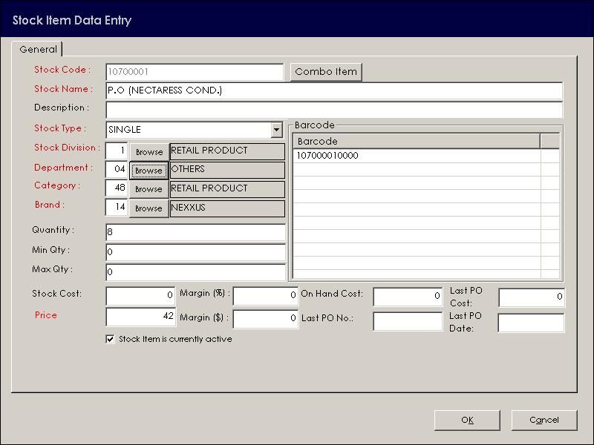Viewport: 594px width, 445px height.
Task: Select barcode row 107000010000
Action: 417,156
